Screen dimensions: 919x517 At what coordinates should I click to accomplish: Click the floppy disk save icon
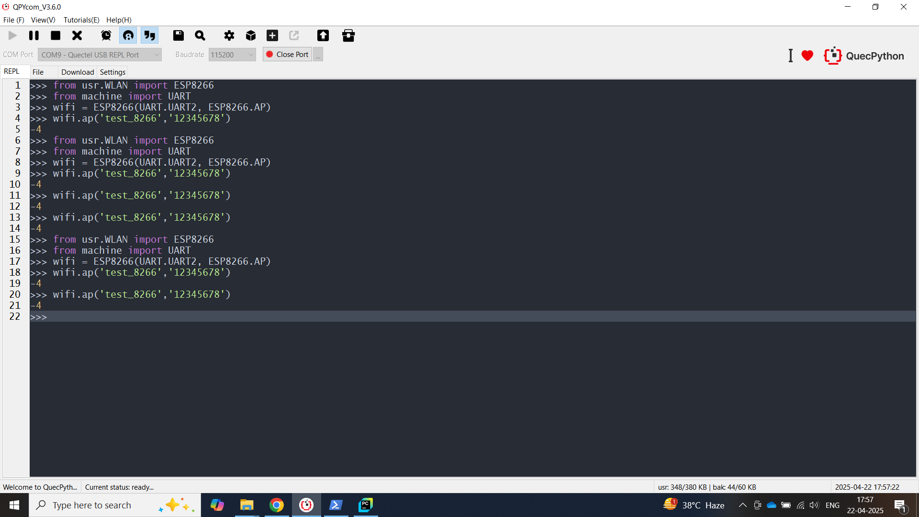click(x=179, y=35)
